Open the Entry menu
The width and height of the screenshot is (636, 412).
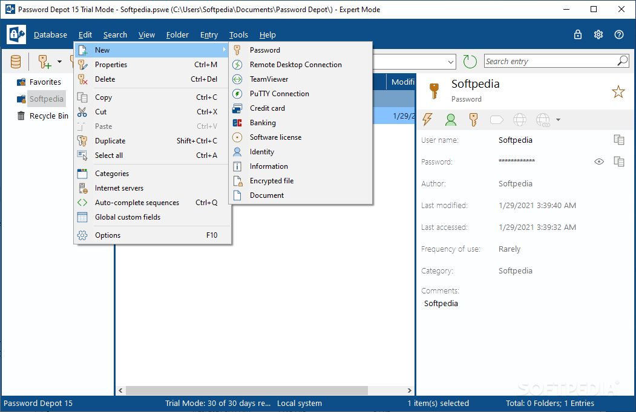point(209,35)
